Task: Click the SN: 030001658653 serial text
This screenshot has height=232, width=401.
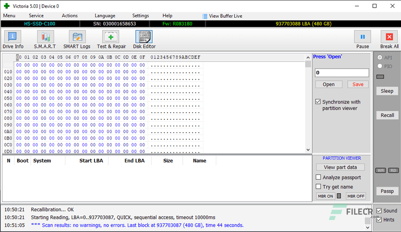Action: pyautogui.click(x=115, y=24)
